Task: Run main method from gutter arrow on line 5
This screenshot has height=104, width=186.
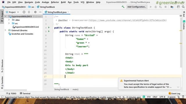Action: click(x=49, y=31)
